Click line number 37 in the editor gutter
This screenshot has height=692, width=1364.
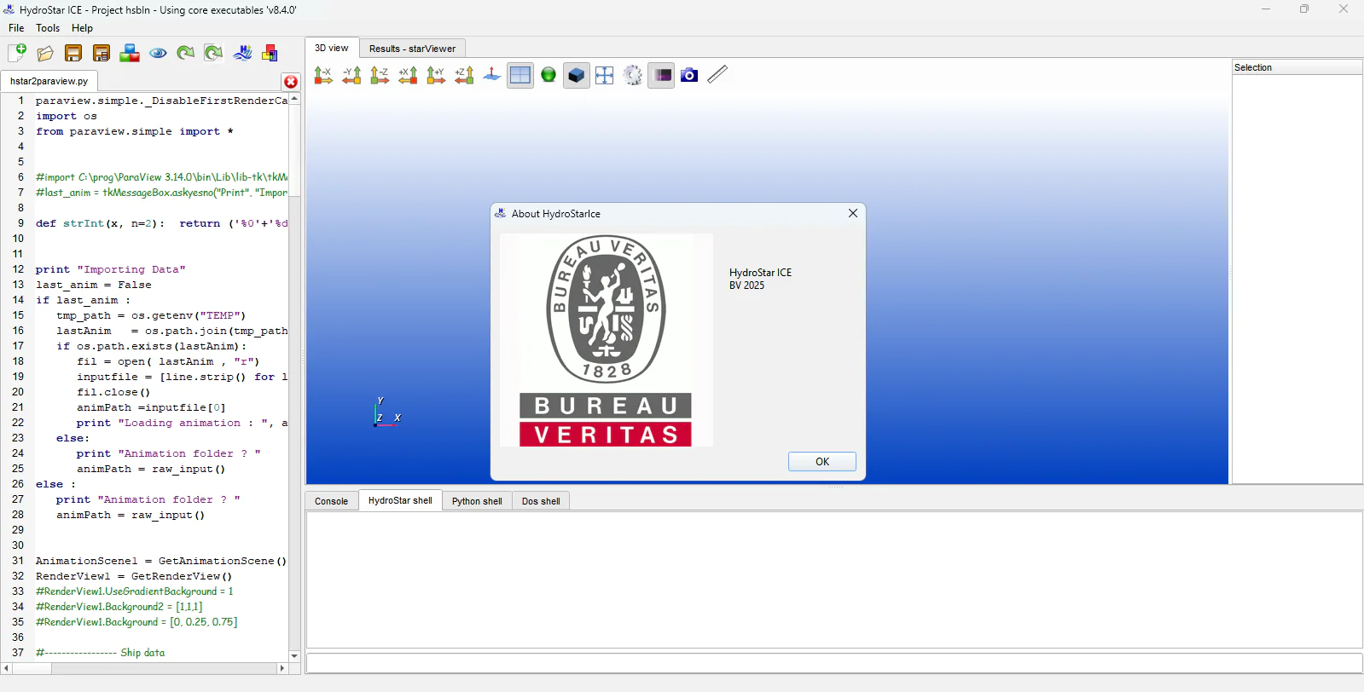click(18, 653)
